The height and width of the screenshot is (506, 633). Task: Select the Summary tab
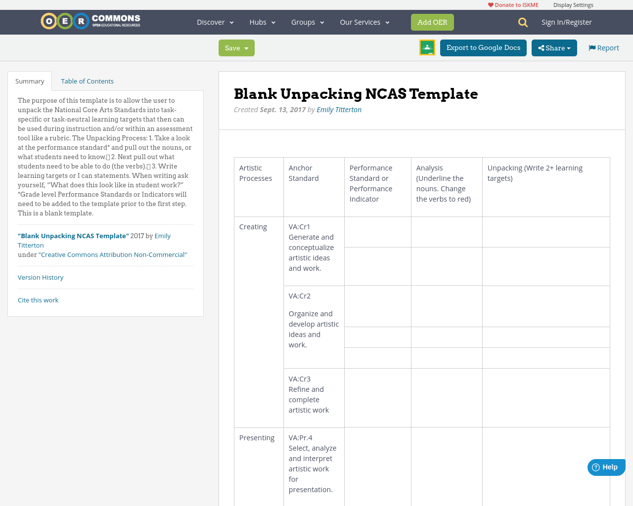tap(29, 81)
